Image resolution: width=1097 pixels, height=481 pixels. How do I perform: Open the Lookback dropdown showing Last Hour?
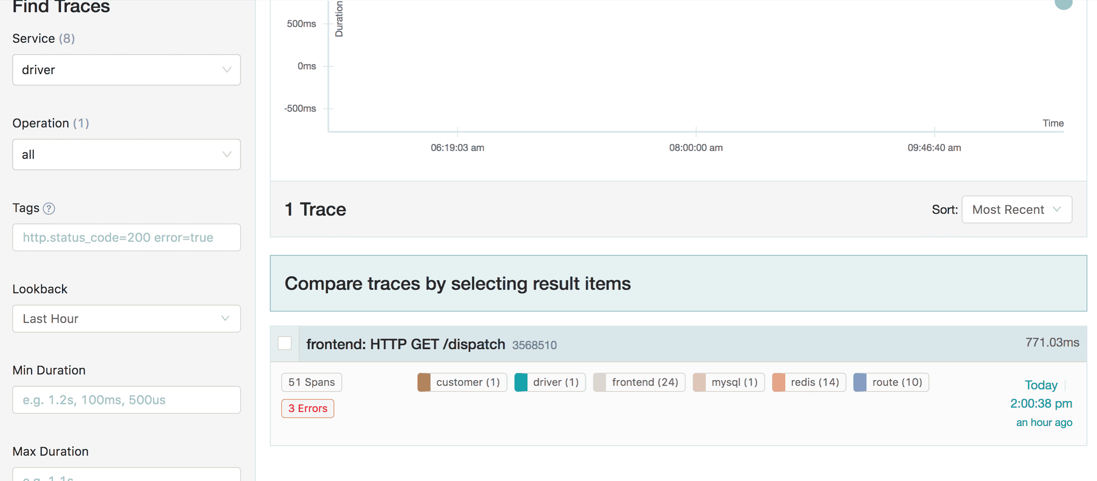[127, 319]
